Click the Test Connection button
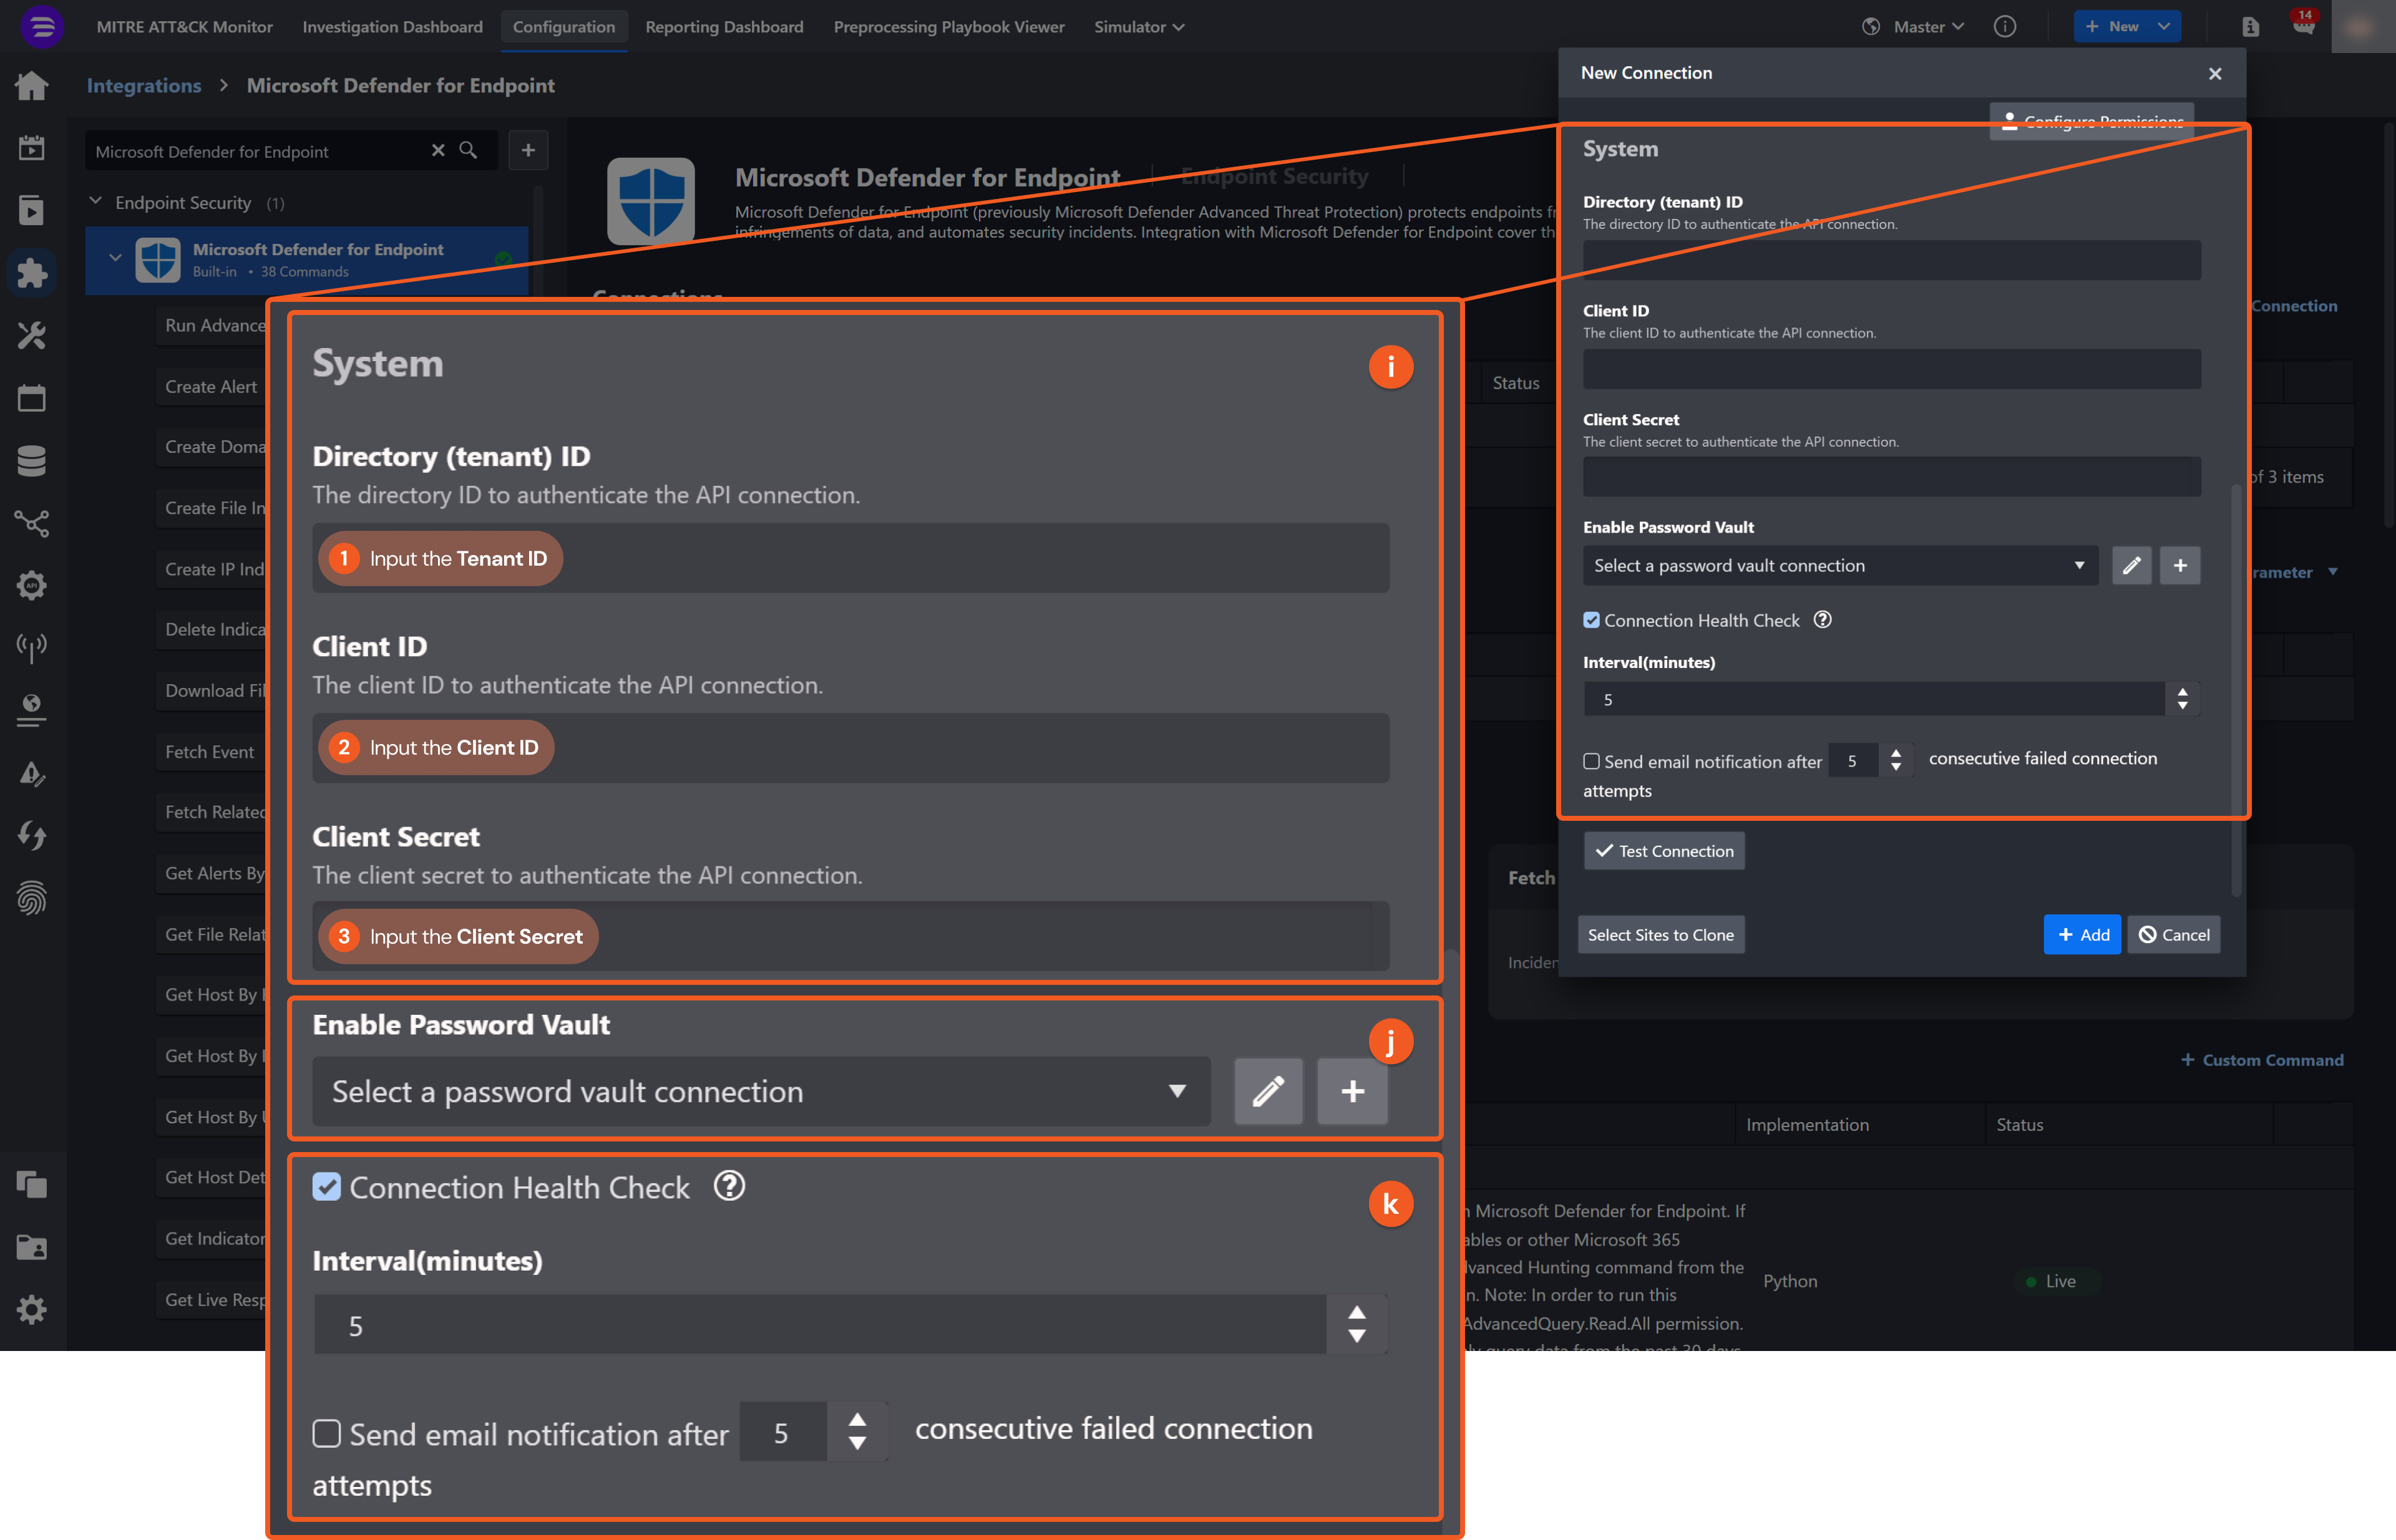 (x=1663, y=851)
